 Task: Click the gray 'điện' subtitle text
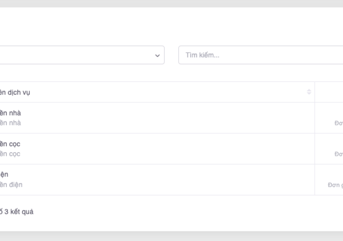(11, 185)
